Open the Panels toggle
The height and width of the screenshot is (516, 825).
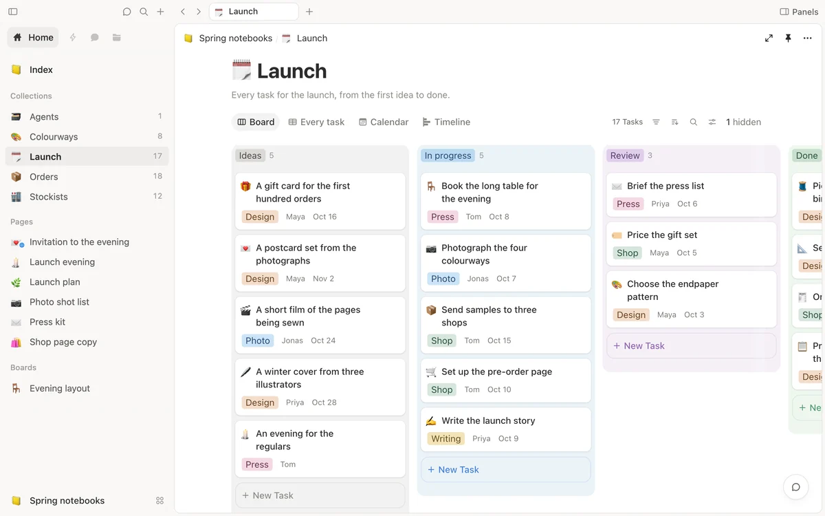799,12
